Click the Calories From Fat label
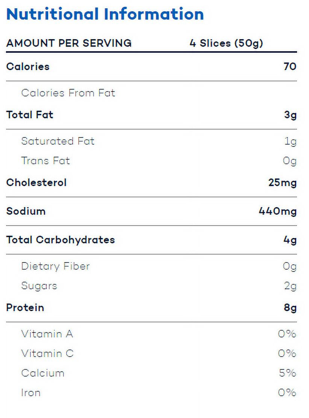 point(68,93)
